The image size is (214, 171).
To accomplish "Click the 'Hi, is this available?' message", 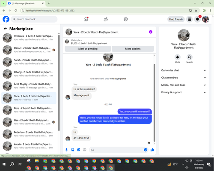I will click(84, 89).
